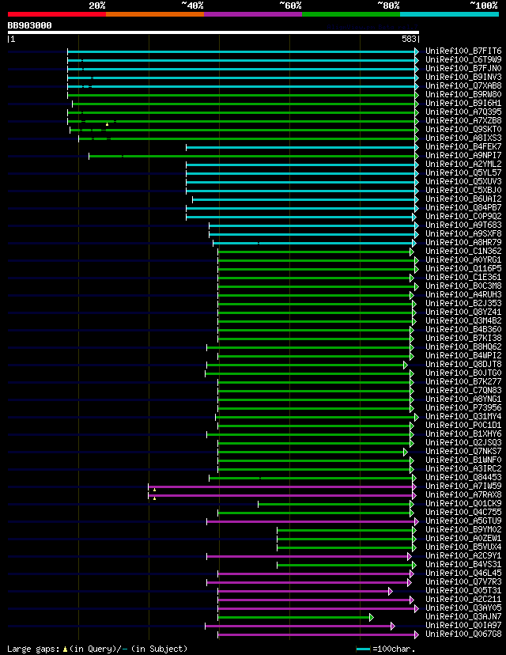Viewport: 506px width, 655px height.
Task: Click the purple alignment bar of UniRef100_Q7V7R3
Action: [x=308, y=583]
